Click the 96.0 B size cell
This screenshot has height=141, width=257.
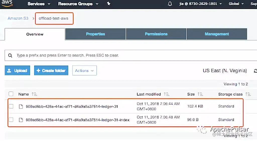tap(193, 119)
